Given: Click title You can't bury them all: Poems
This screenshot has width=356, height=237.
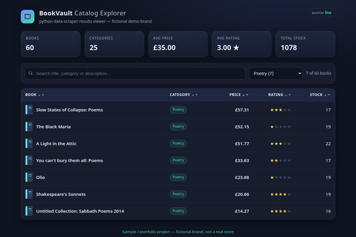Looking at the screenshot, I should click(69, 161).
